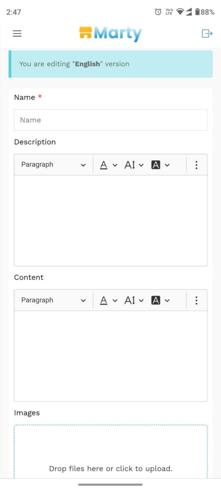Select font size icon in Content toolbar
Image resolution: width=221 pixels, height=491 pixels.
[130, 300]
